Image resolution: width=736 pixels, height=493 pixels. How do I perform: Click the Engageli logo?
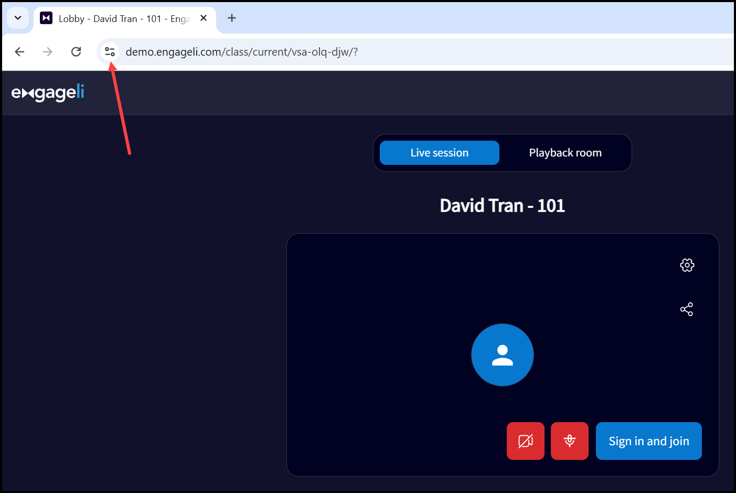tap(48, 93)
